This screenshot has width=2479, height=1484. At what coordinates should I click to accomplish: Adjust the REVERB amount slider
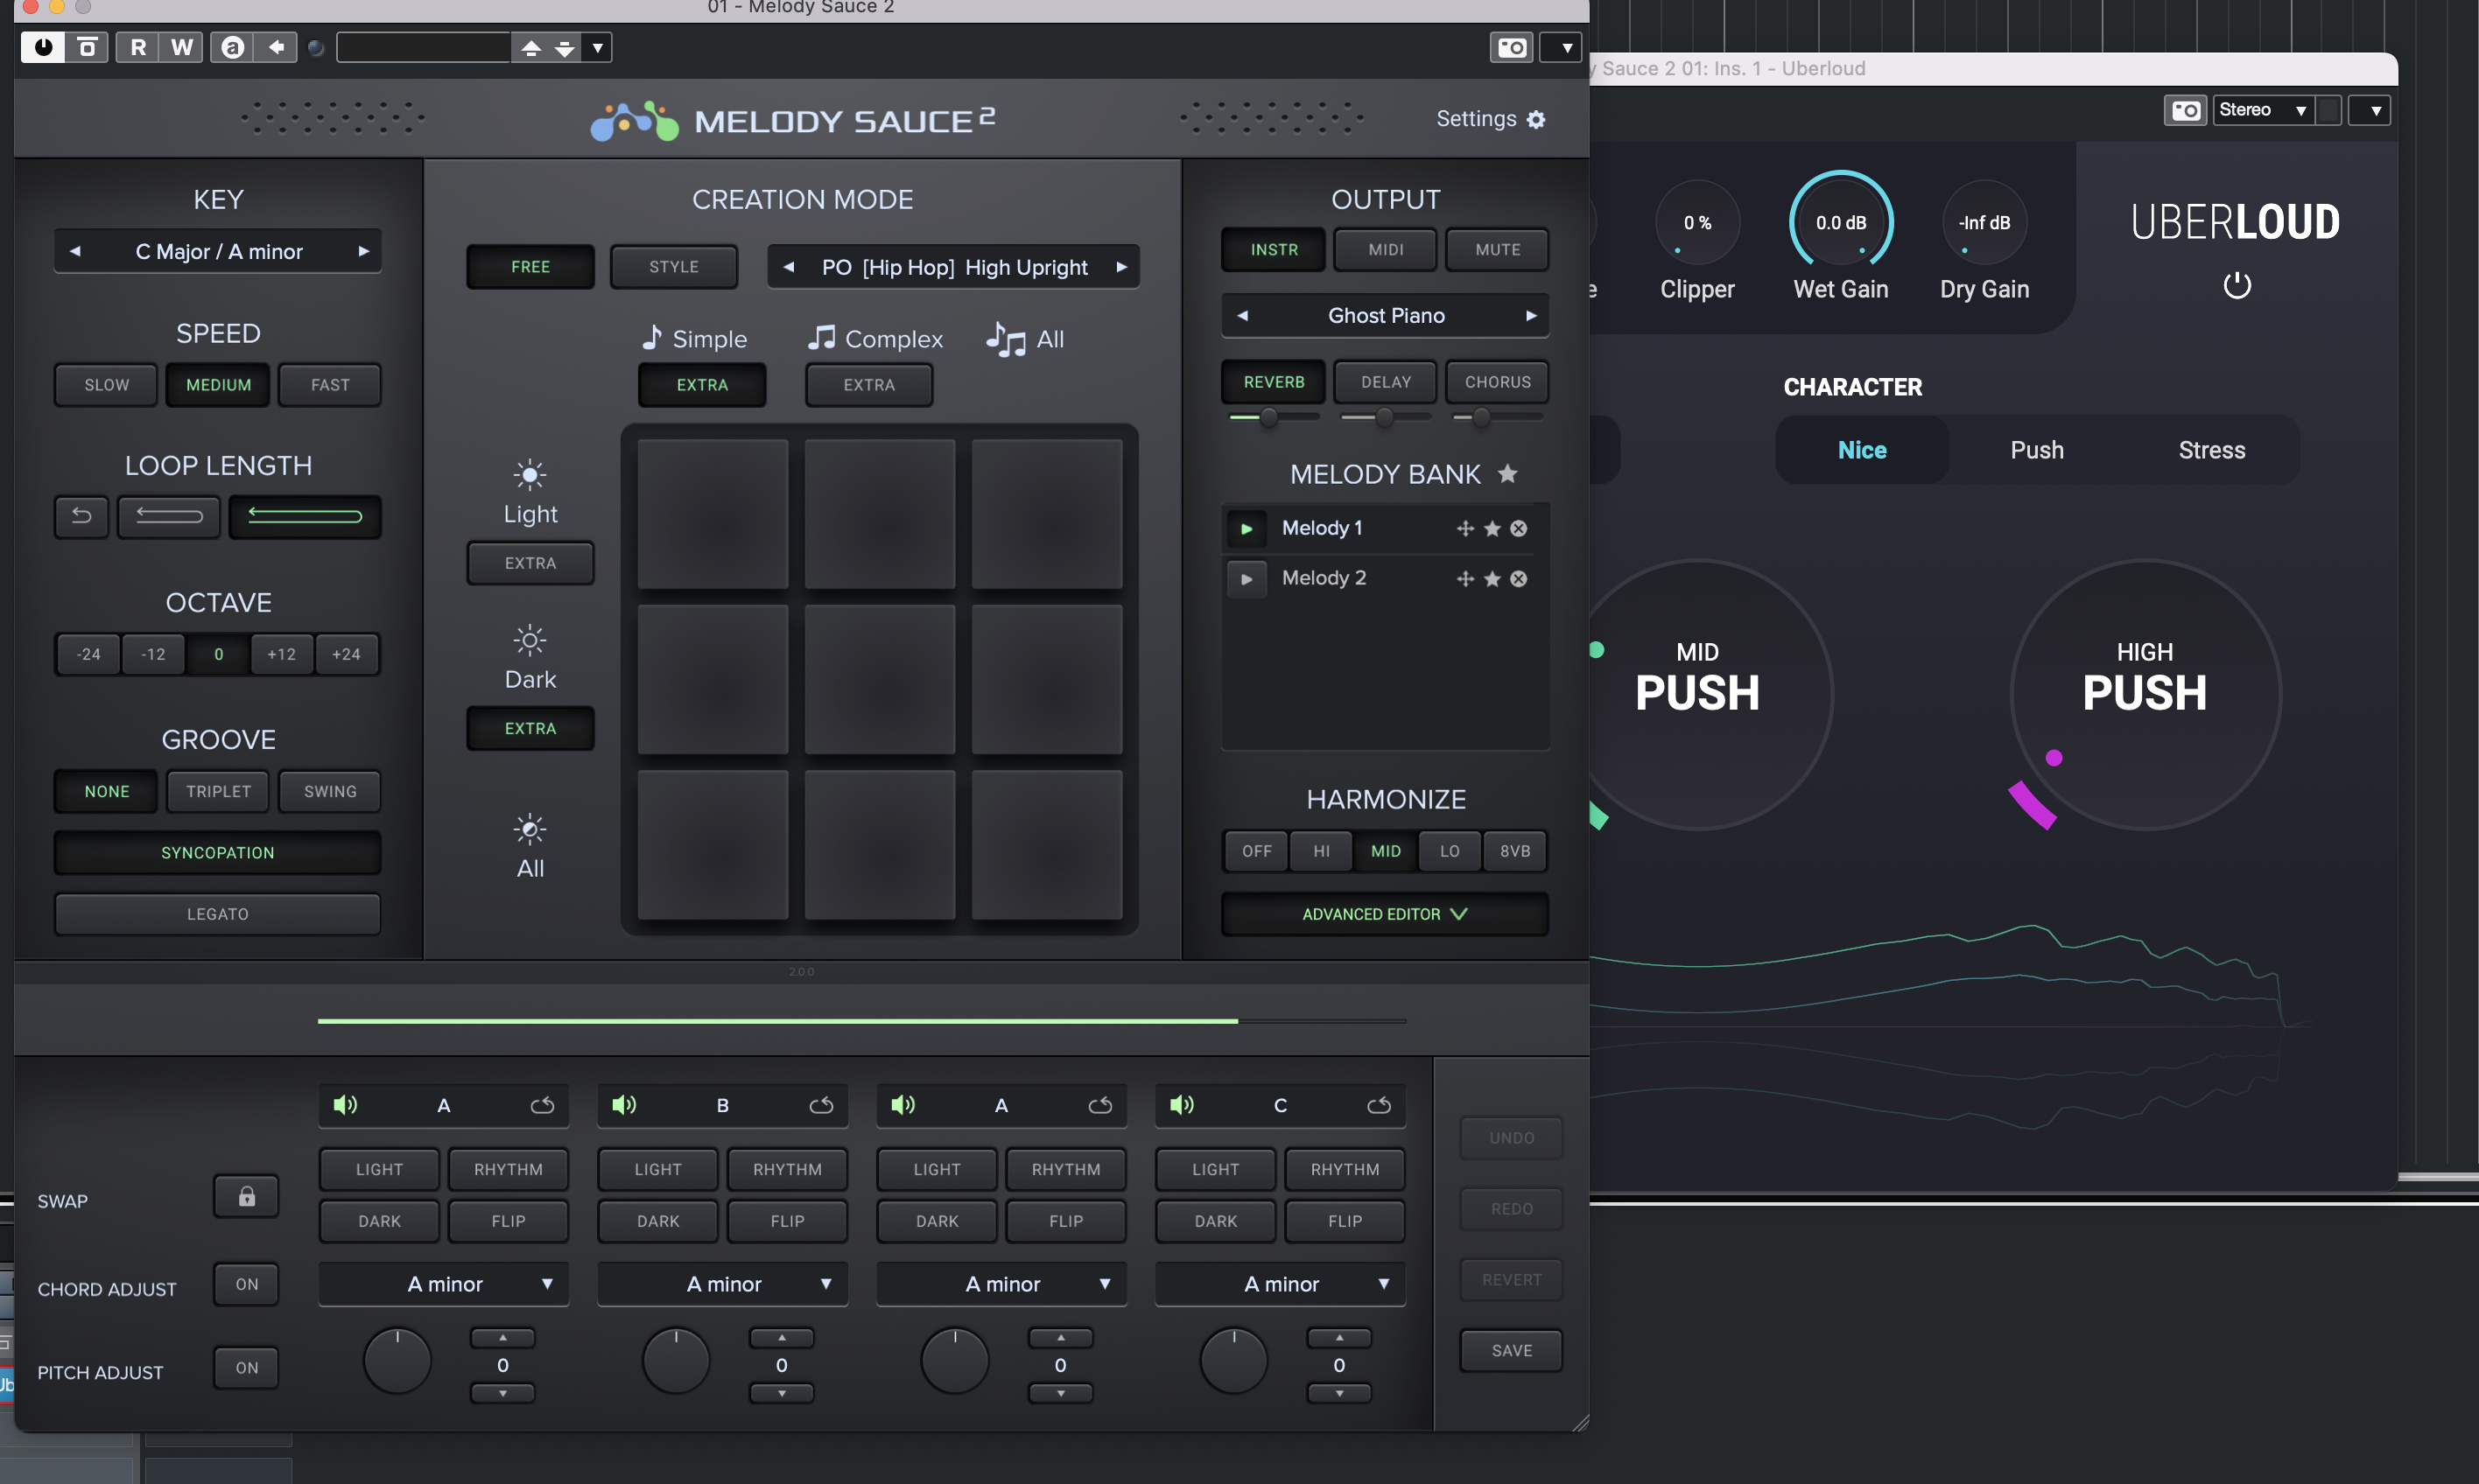[x=1274, y=417]
